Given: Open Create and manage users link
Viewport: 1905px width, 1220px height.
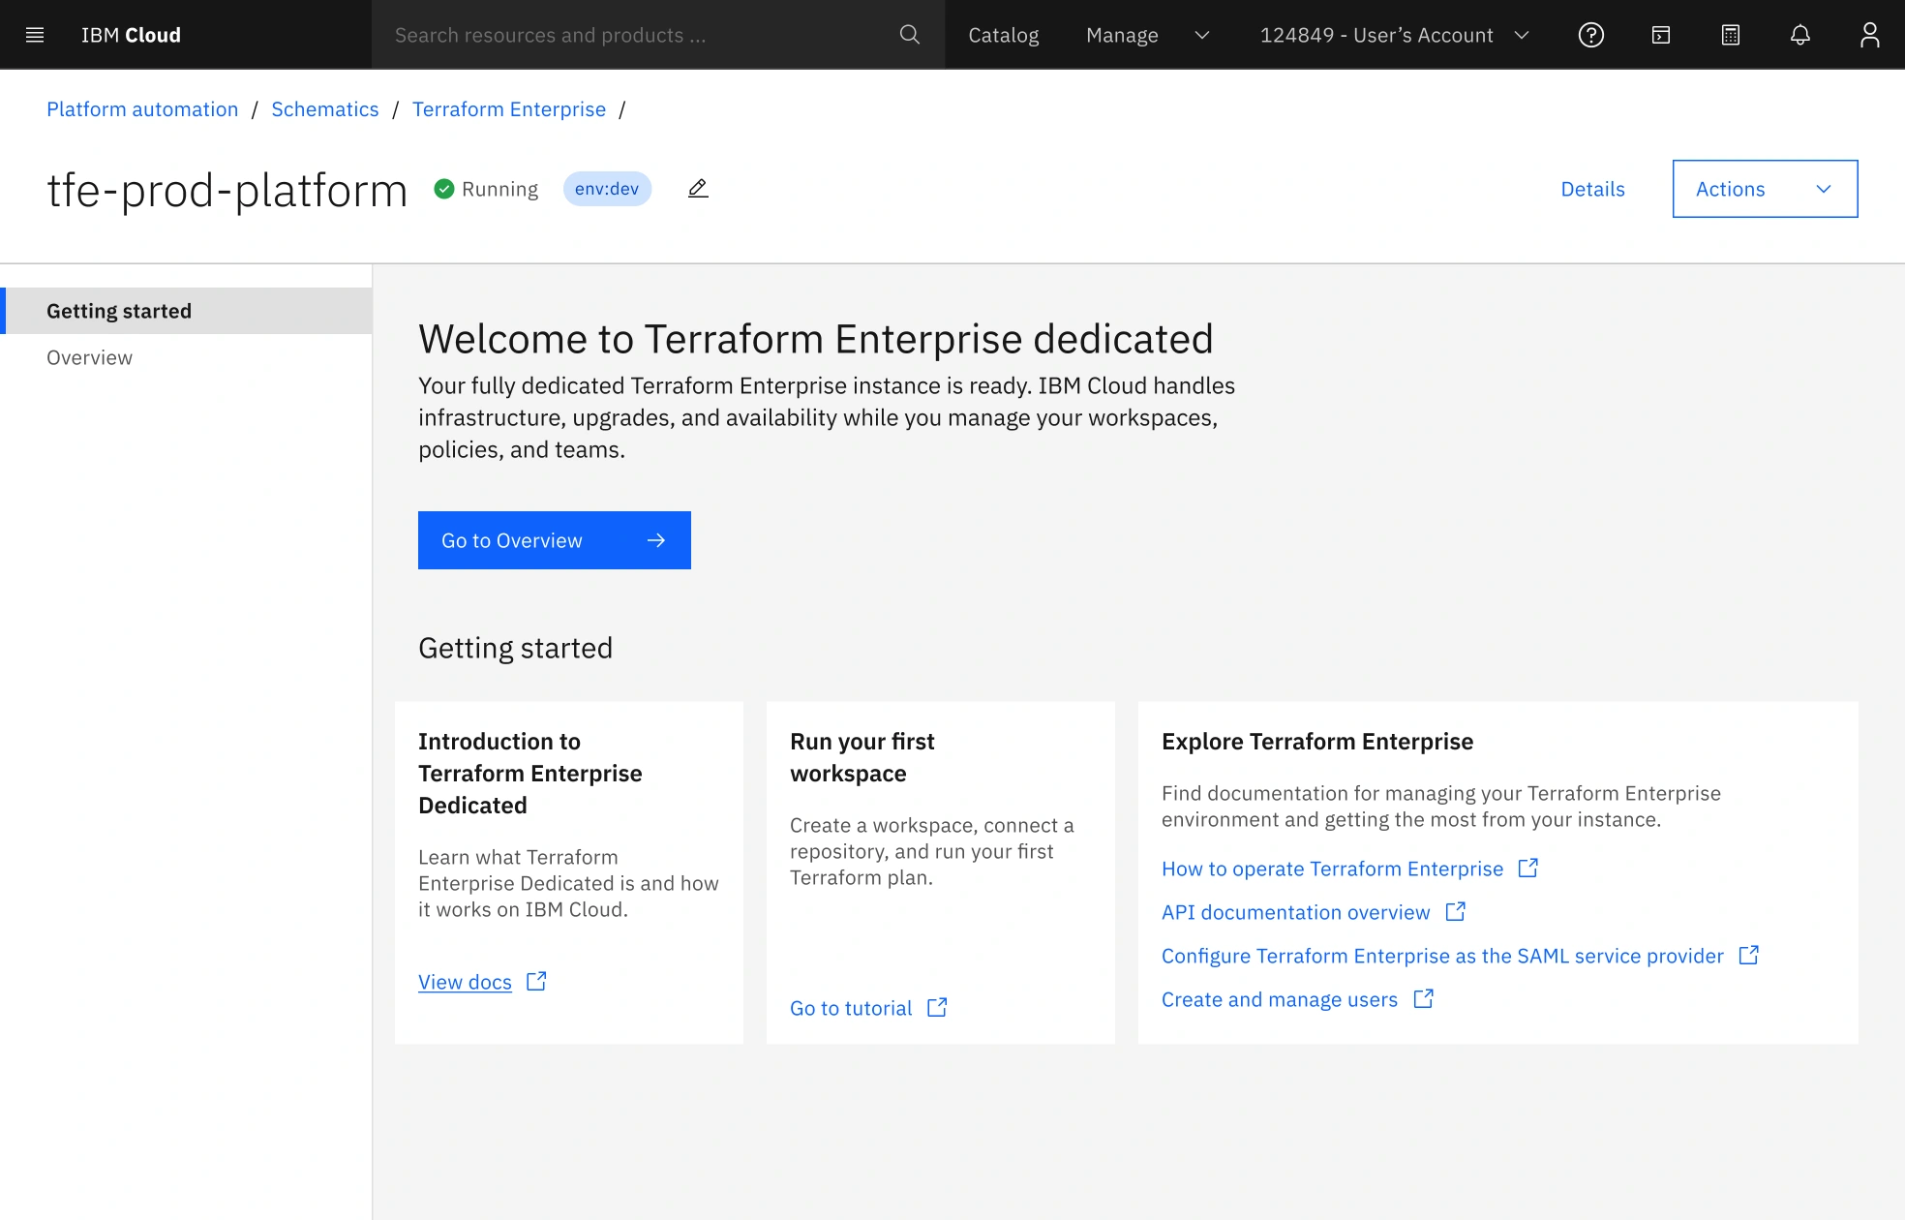Looking at the screenshot, I should pyautogui.click(x=1280, y=999).
